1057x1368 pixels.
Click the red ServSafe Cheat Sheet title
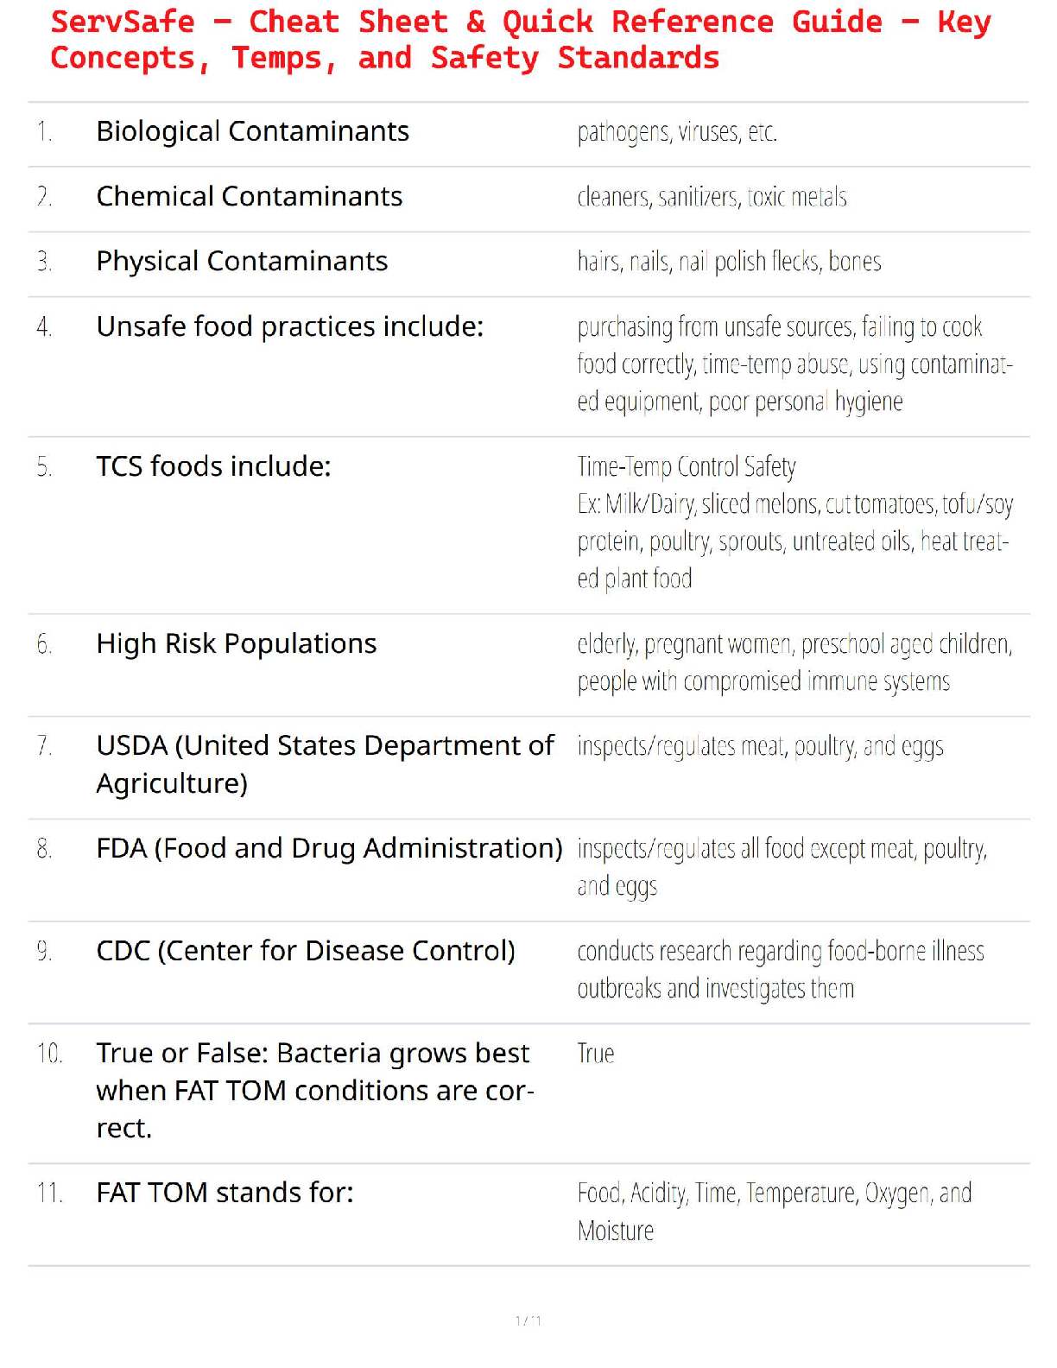[x=520, y=40]
